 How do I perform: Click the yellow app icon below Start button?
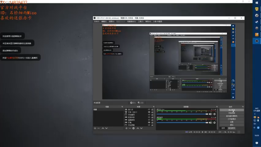(257, 9)
